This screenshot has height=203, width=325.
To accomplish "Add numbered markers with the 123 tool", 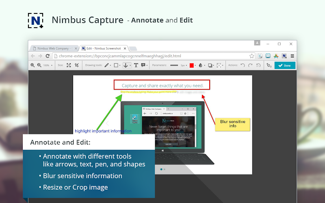I will click(x=269, y=65).
